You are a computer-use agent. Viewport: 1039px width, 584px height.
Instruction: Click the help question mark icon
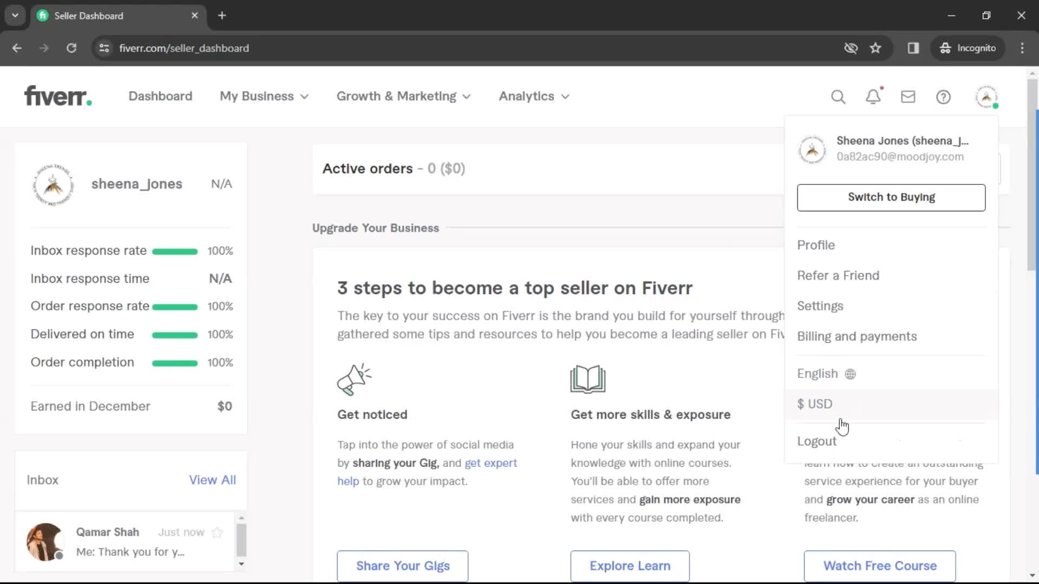click(x=943, y=96)
